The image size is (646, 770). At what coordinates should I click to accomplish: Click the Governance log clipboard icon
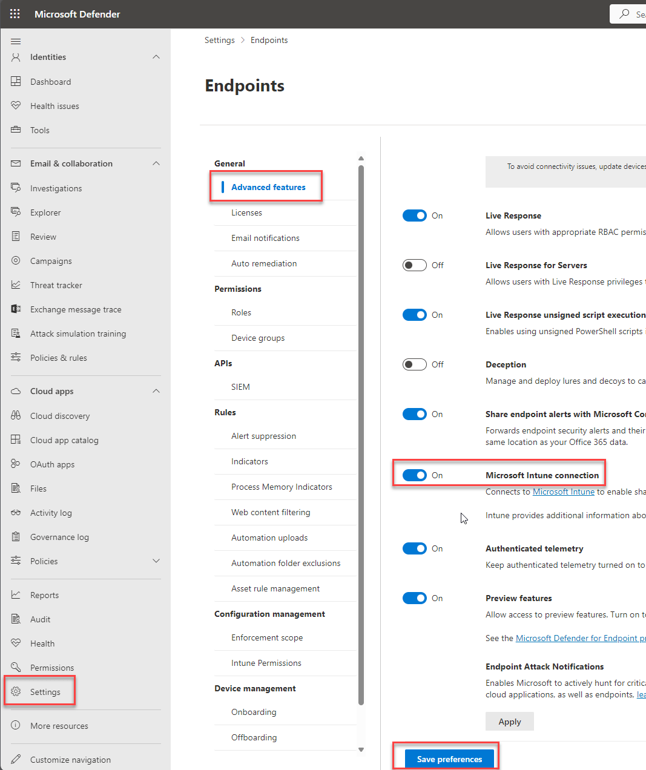click(x=16, y=537)
